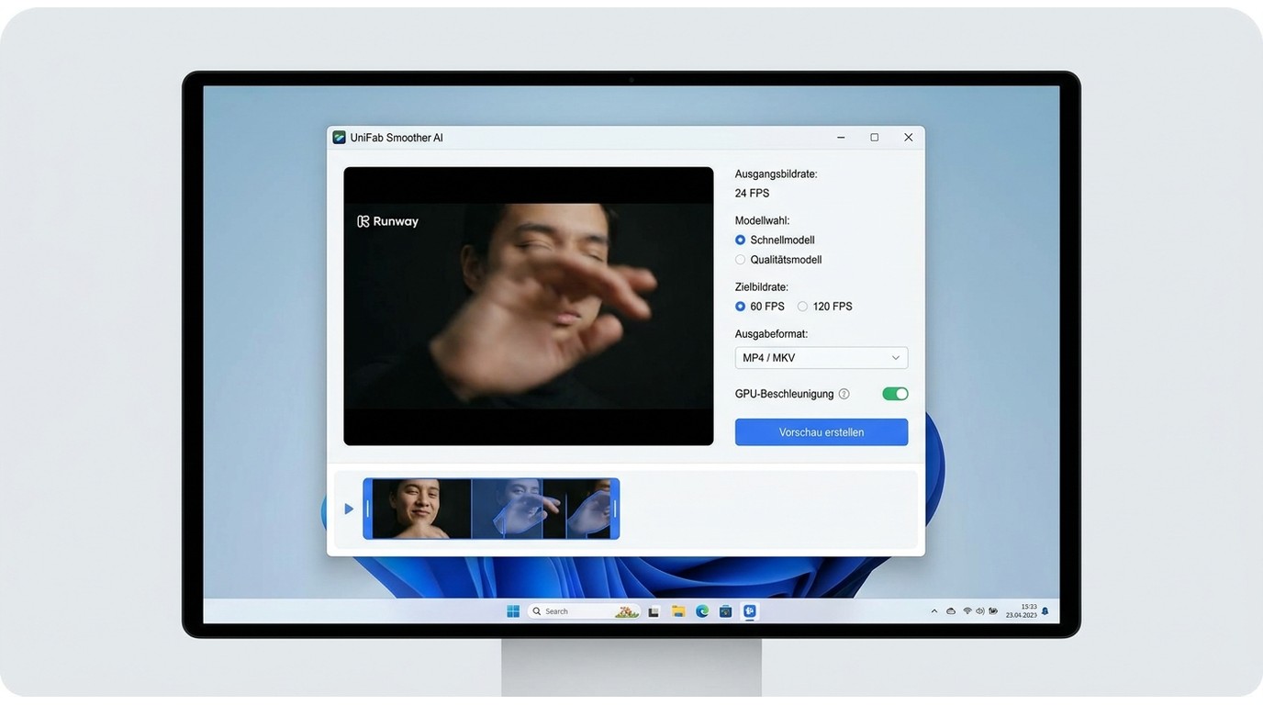1263x705 pixels.
Task: Click the "UniFab Smoother AI" window title
Action: point(397,138)
